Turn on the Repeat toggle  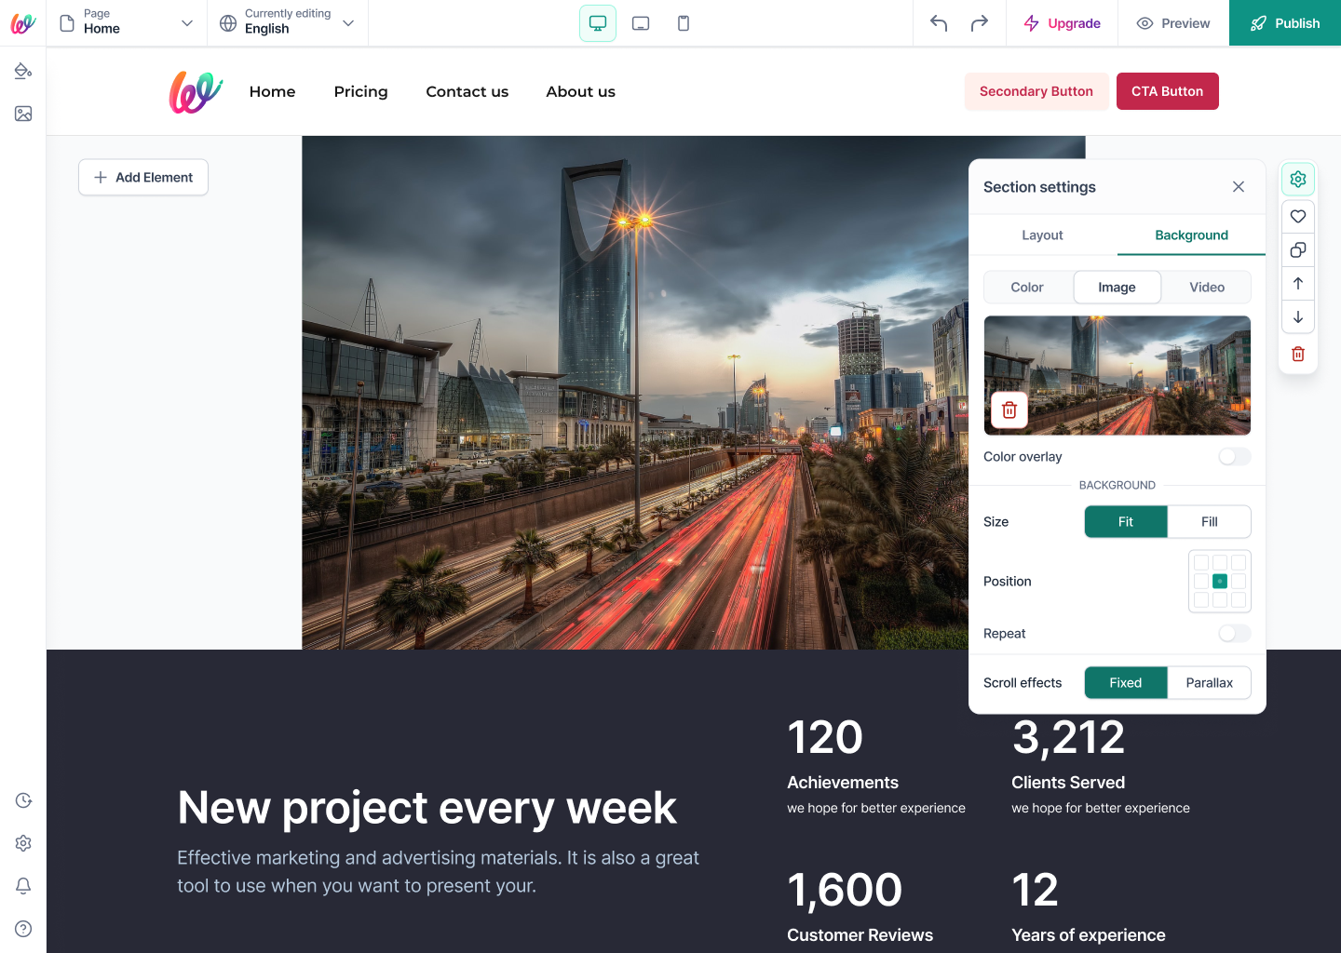pyautogui.click(x=1235, y=633)
